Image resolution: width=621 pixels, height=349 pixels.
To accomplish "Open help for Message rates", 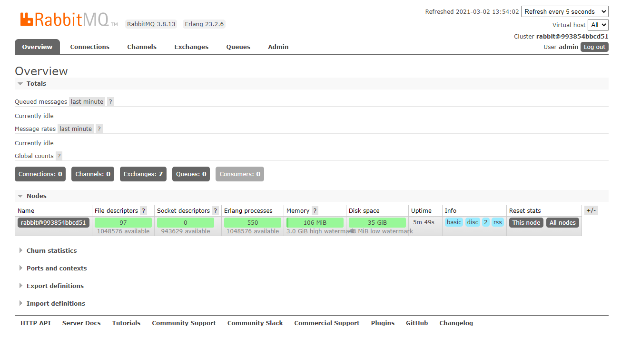I will click(x=99, y=129).
